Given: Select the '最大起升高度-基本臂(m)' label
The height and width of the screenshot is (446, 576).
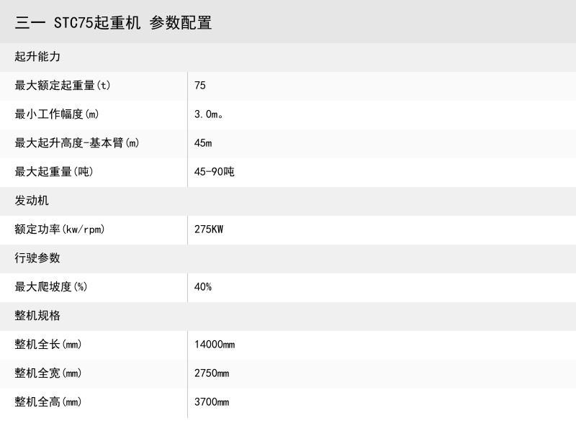Looking at the screenshot, I should click(x=77, y=143).
